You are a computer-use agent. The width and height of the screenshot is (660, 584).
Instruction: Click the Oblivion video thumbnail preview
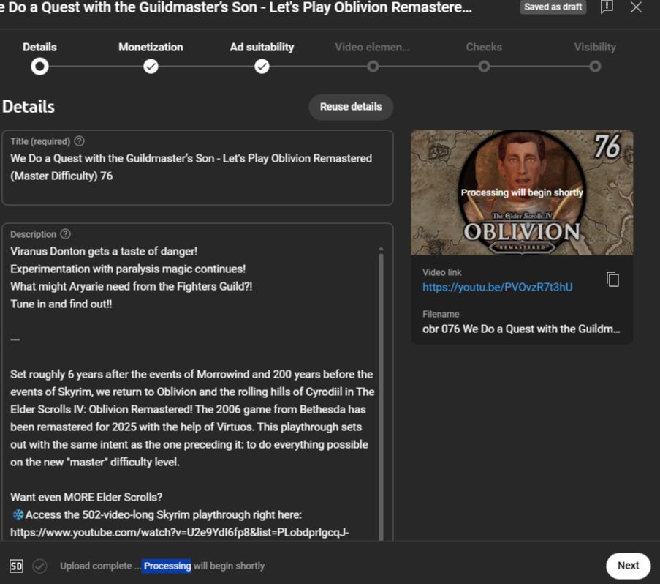tap(522, 192)
